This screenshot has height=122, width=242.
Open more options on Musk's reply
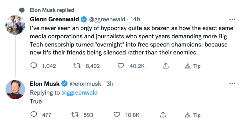(x=232, y=84)
